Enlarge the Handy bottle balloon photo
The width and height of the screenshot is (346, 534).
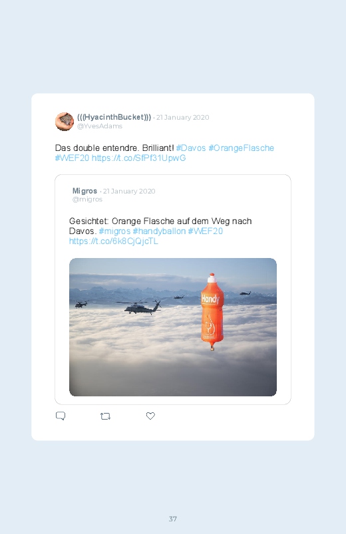(x=173, y=327)
